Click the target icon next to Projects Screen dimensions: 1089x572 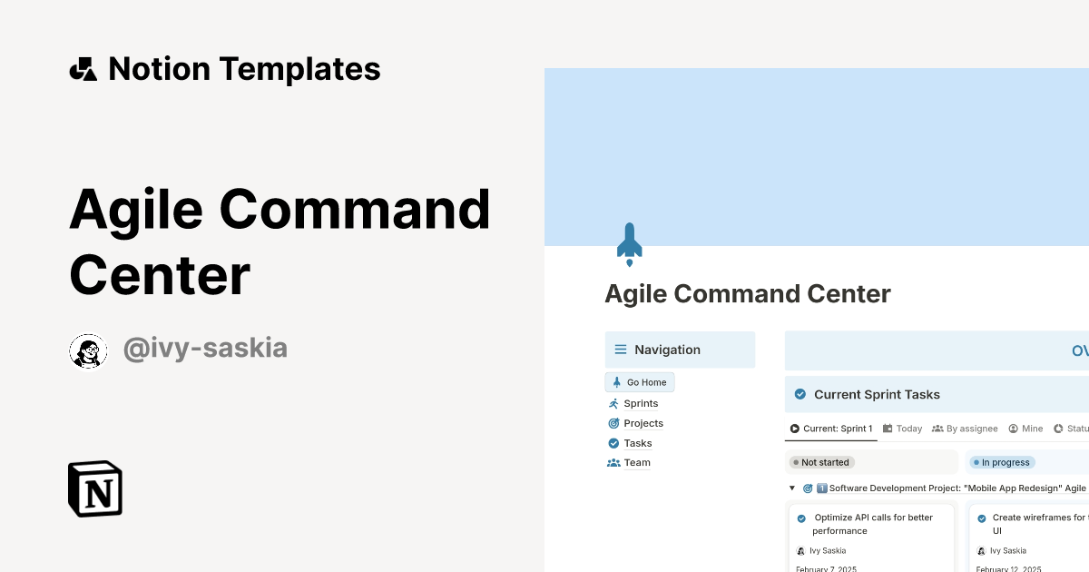[x=616, y=423]
